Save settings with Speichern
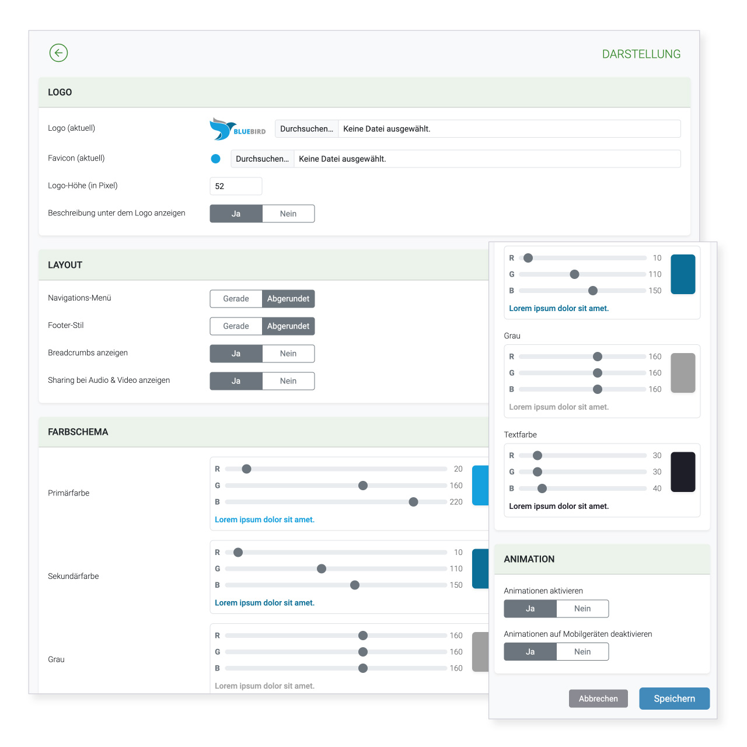The image size is (747, 747). 674,699
